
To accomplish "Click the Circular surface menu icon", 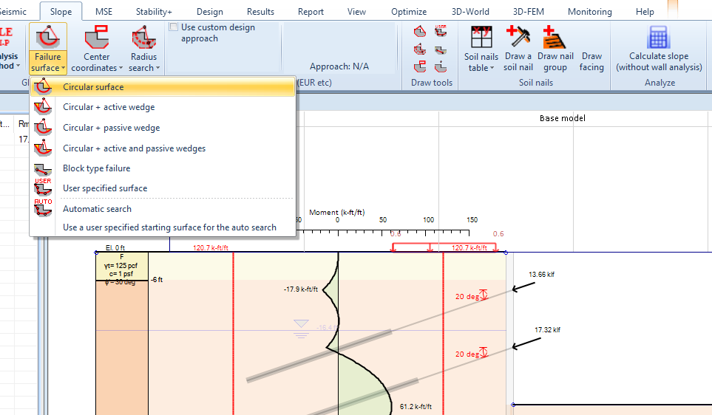I will tap(43, 86).
